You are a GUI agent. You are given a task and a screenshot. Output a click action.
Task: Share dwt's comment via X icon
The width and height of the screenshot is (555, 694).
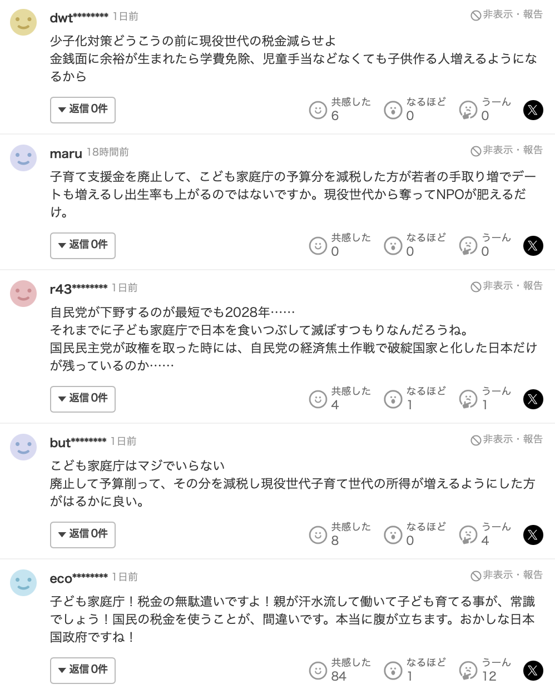533,110
